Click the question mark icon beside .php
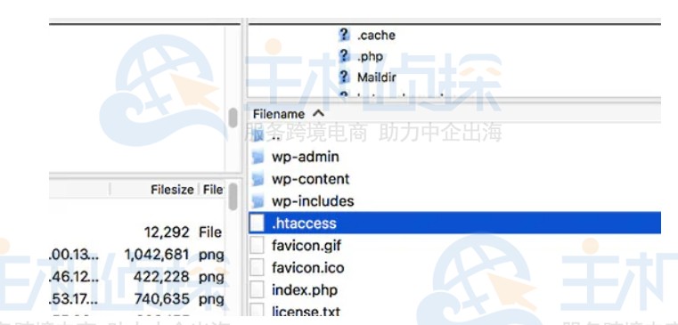This screenshot has width=678, height=325. pos(344,56)
